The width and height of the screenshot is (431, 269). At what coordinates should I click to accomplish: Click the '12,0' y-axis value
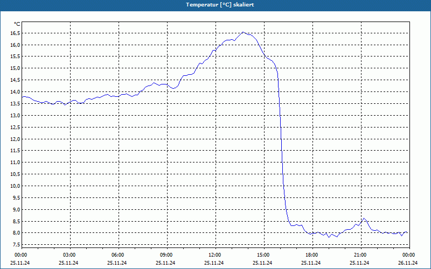pyautogui.click(x=15, y=139)
